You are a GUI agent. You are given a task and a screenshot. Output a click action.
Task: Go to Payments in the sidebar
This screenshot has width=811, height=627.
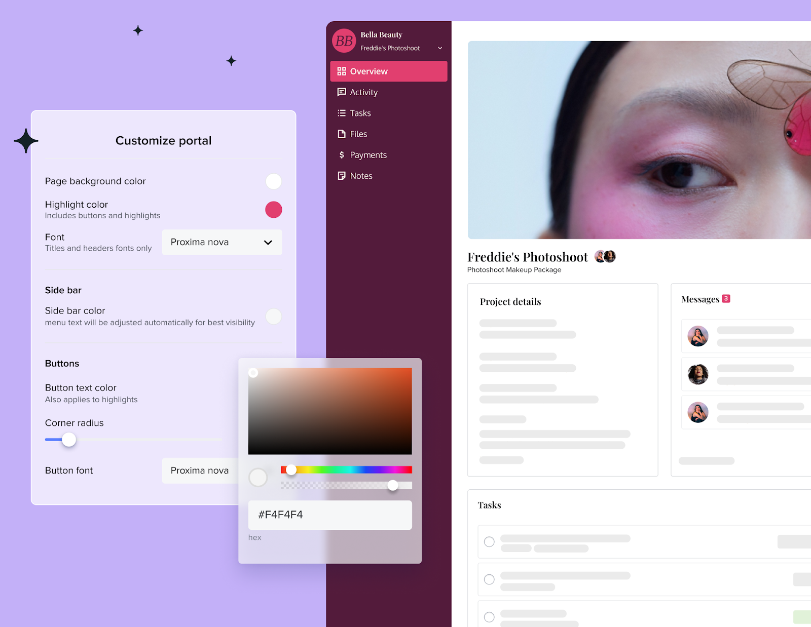click(389, 155)
